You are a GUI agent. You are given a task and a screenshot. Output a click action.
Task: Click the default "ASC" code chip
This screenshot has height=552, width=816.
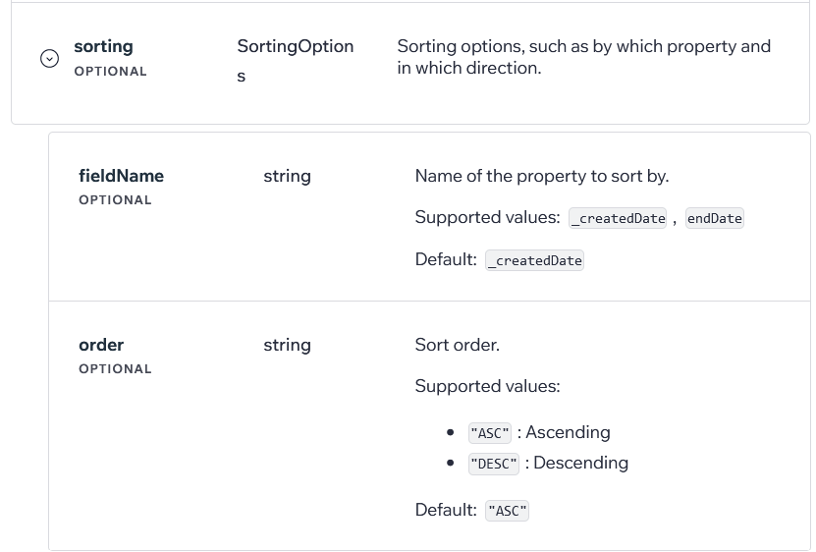point(507,511)
